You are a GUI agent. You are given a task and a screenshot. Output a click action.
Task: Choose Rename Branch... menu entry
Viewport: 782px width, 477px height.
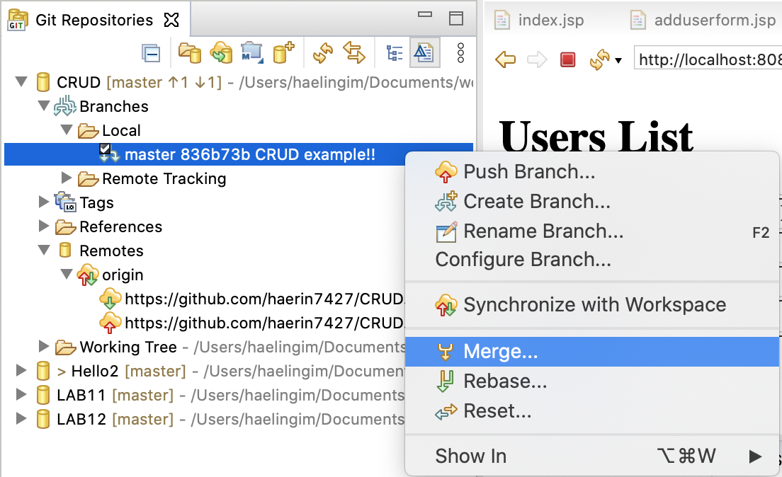click(592, 231)
